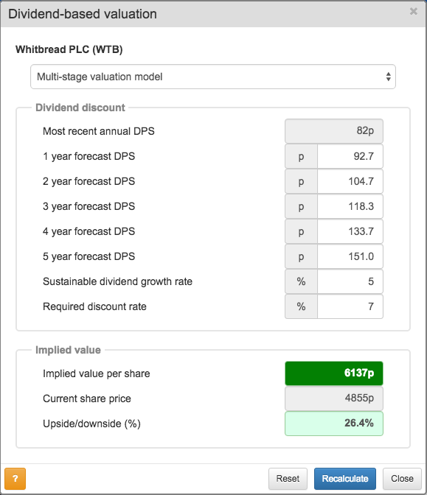The height and width of the screenshot is (495, 427).
Task: Click the dropdown arrows on model selector
Action: [388, 77]
